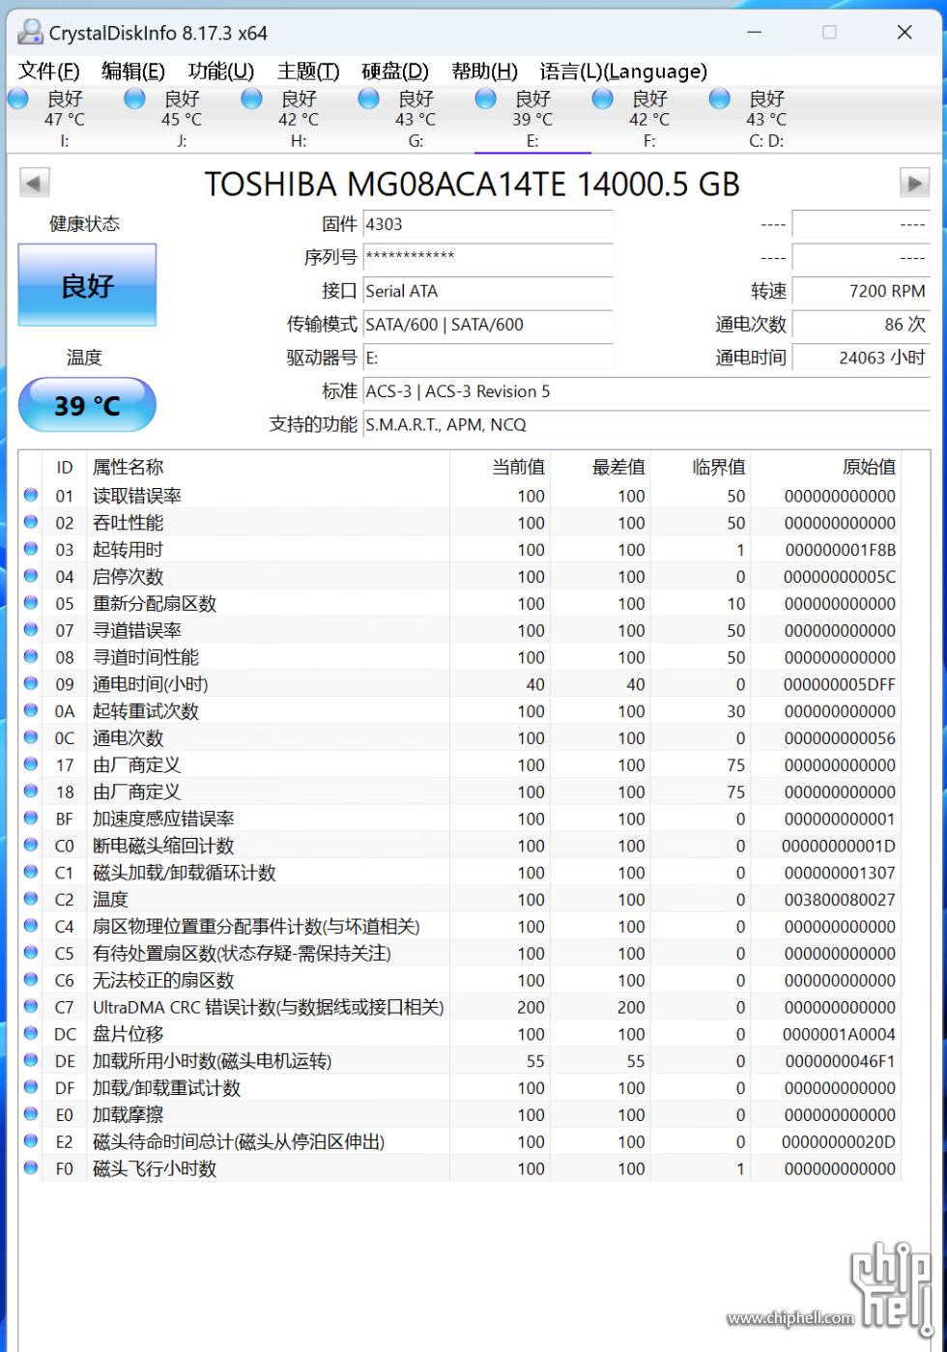Click status orb of attribute F0 磁头飞行小时数
Screen dimensions: 947x1352
31,1167
